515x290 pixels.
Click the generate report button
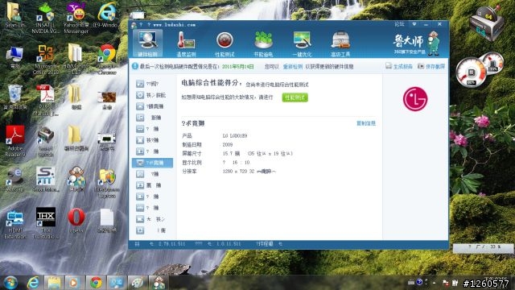coord(399,66)
